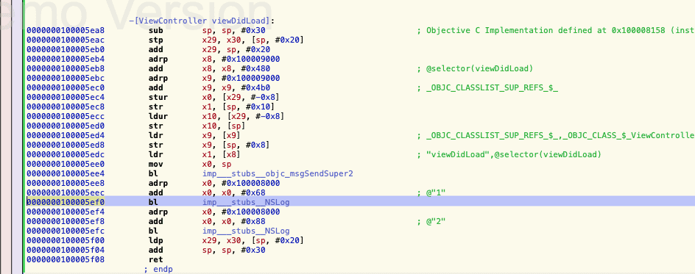This screenshot has width=695, height=274.
Task: Click the @selector(viewDidLoad) comment
Action: pyautogui.click(x=475, y=68)
